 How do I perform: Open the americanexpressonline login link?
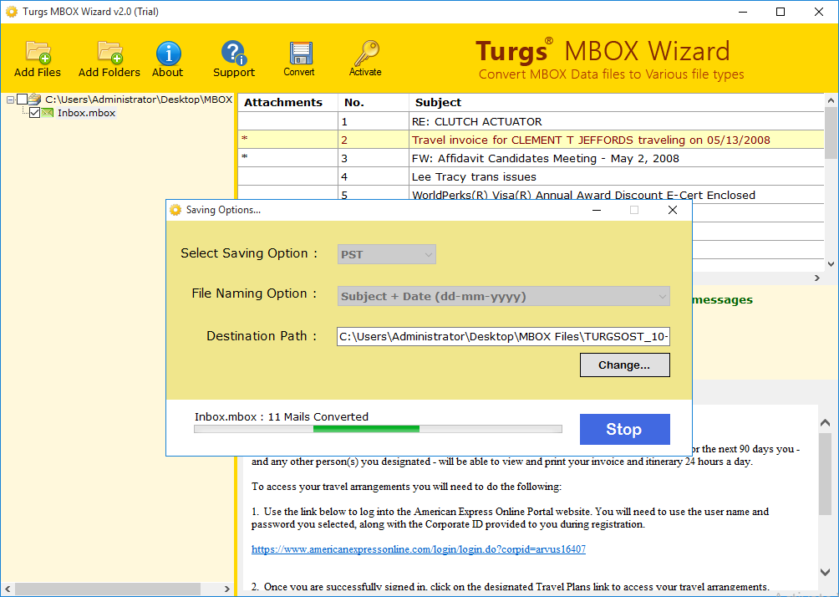419,549
